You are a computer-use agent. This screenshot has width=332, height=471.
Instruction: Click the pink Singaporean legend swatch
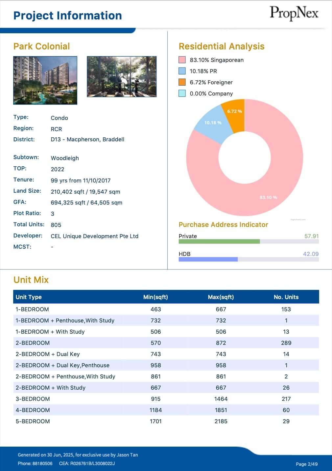182,60
